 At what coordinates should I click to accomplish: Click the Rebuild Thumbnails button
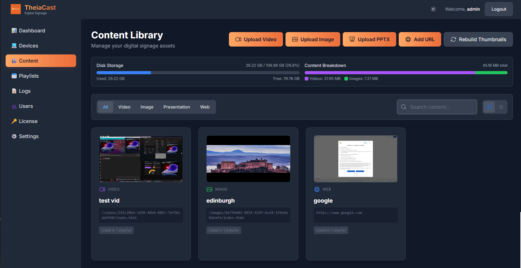(478, 39)
